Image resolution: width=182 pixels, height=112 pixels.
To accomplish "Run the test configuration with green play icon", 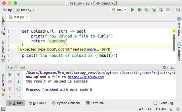I will tap(132, 10).
